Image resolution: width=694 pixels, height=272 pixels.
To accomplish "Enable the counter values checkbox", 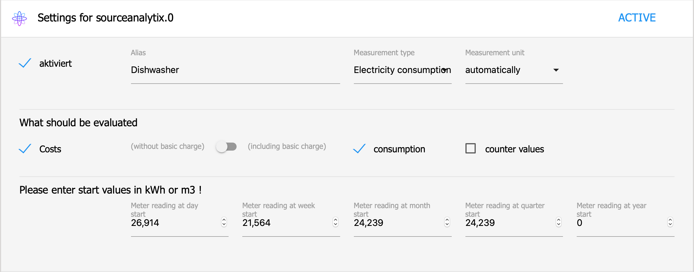I will (471, 149).
